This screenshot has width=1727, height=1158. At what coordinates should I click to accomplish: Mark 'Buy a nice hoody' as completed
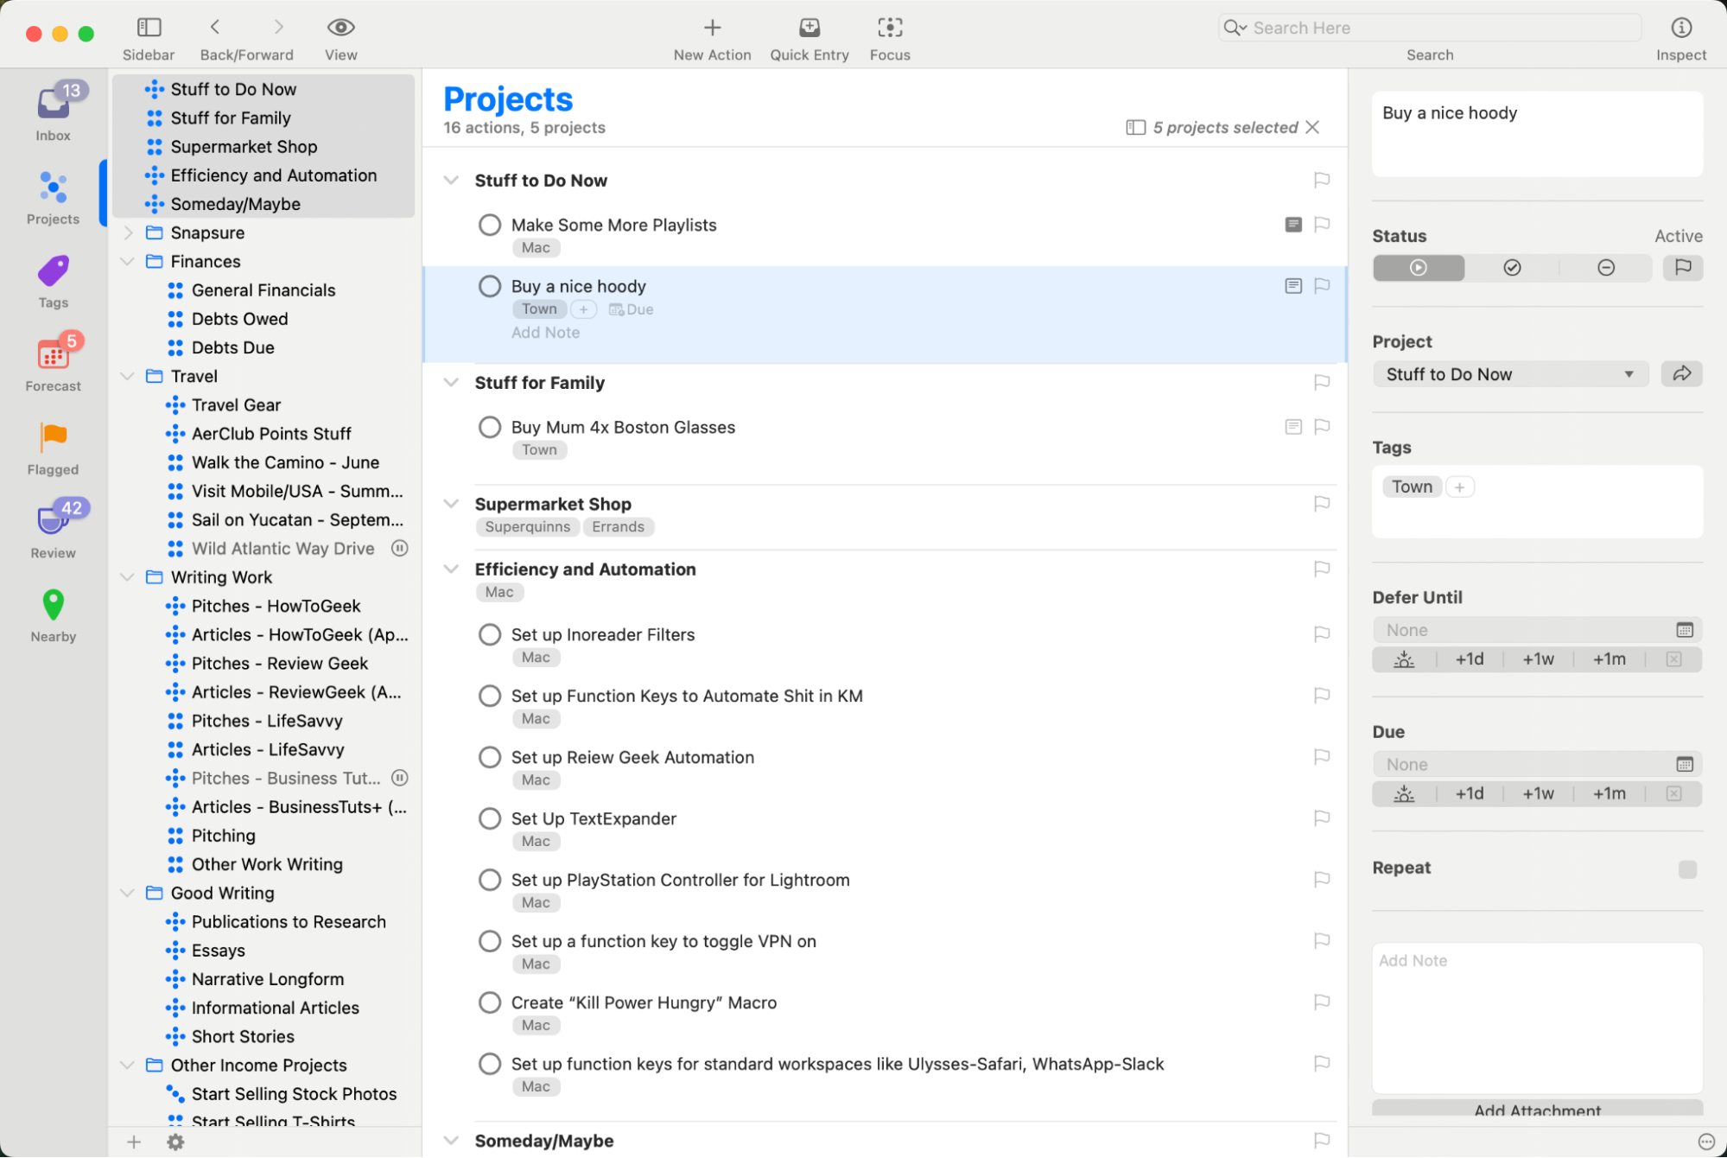[x=490, y=285]
